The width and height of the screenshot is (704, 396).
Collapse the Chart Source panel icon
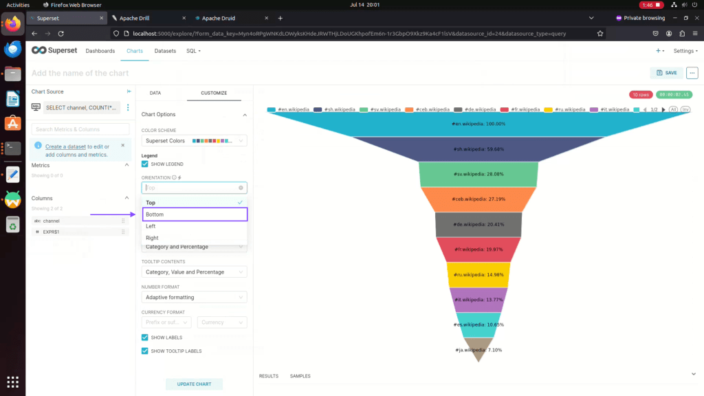129,91
